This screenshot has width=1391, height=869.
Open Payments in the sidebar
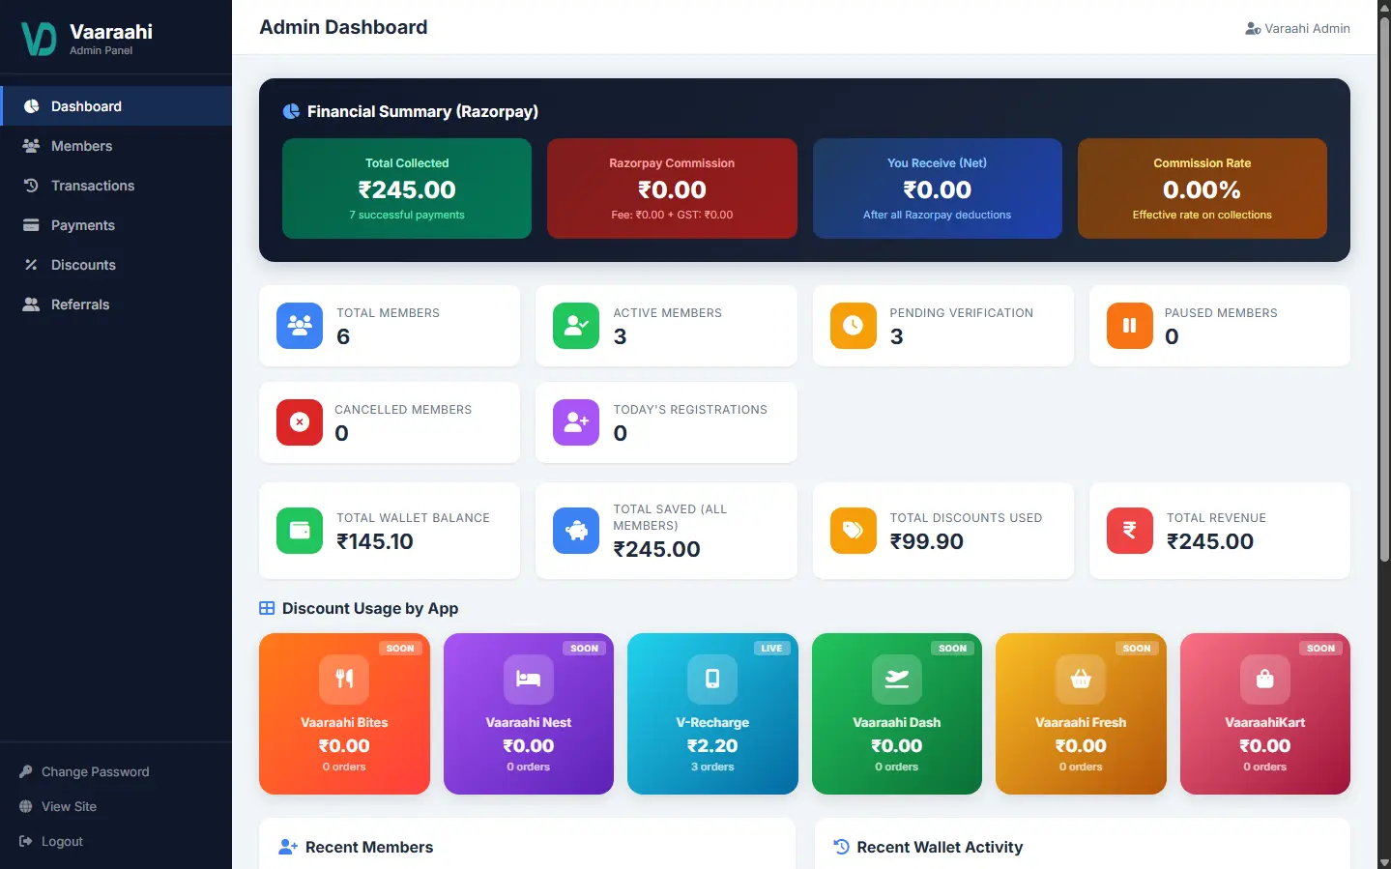pos(116,225)
